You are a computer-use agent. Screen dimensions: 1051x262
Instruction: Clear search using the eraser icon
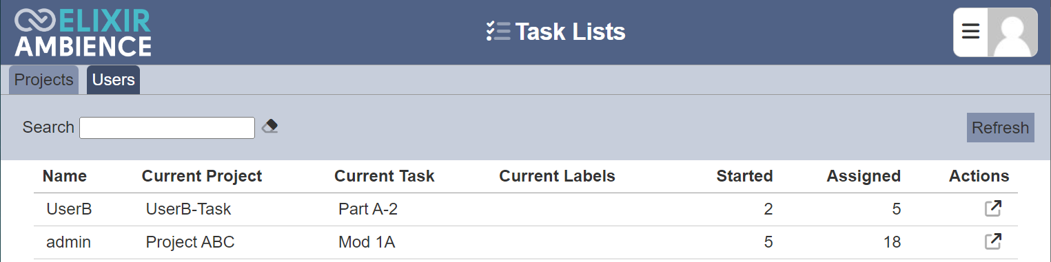tap(269, 127)
